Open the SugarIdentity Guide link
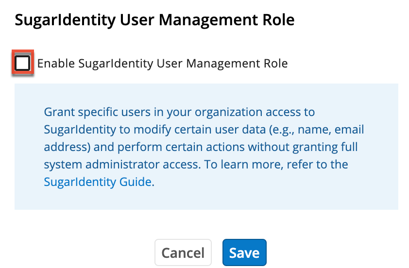Image resolution: width=409 pixels, height=268 pixels. click(x=98, y=182)
